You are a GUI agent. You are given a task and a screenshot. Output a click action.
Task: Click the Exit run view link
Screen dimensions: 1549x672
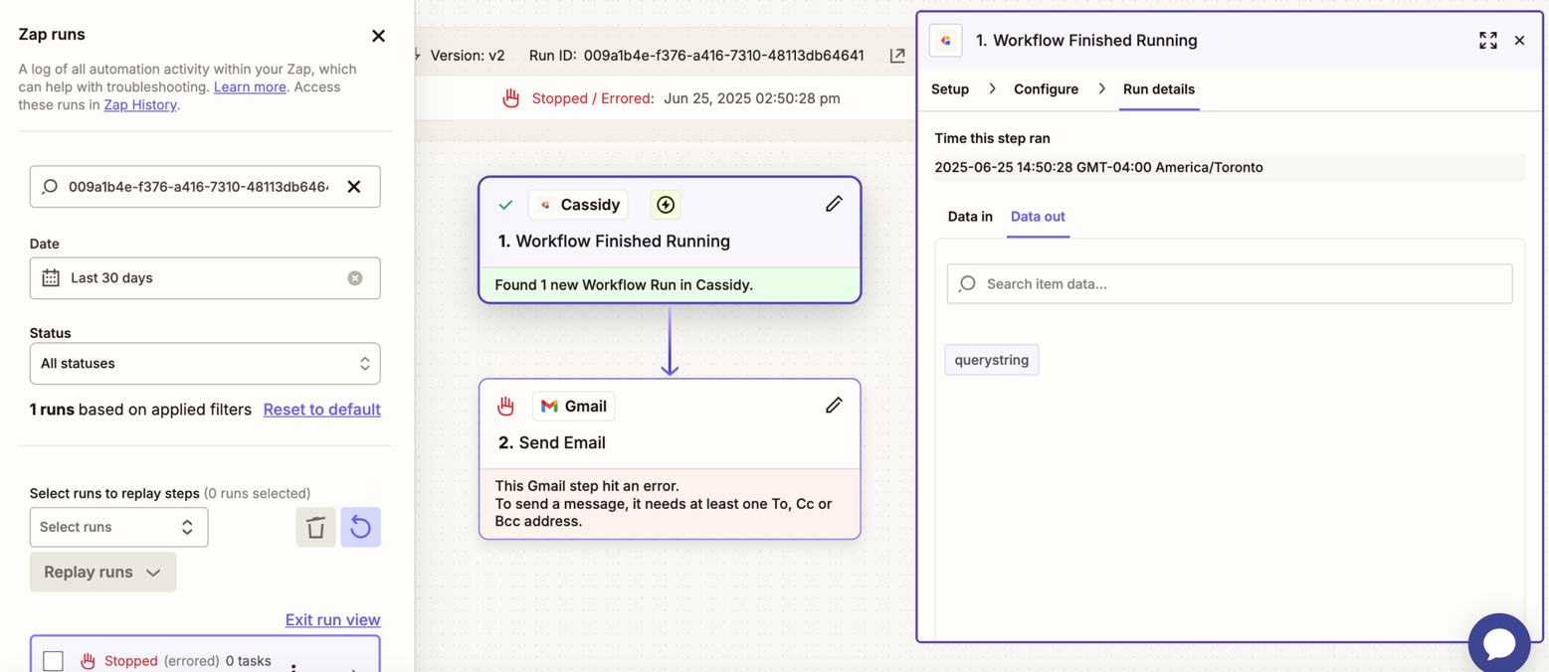(332, 619)
